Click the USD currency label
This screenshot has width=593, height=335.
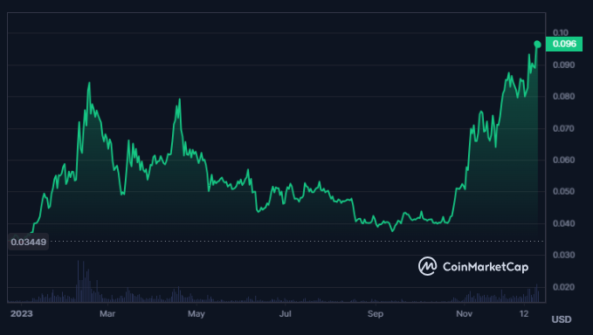pos(562,319)
